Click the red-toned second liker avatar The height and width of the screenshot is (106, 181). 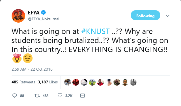[x=76, y=82]
